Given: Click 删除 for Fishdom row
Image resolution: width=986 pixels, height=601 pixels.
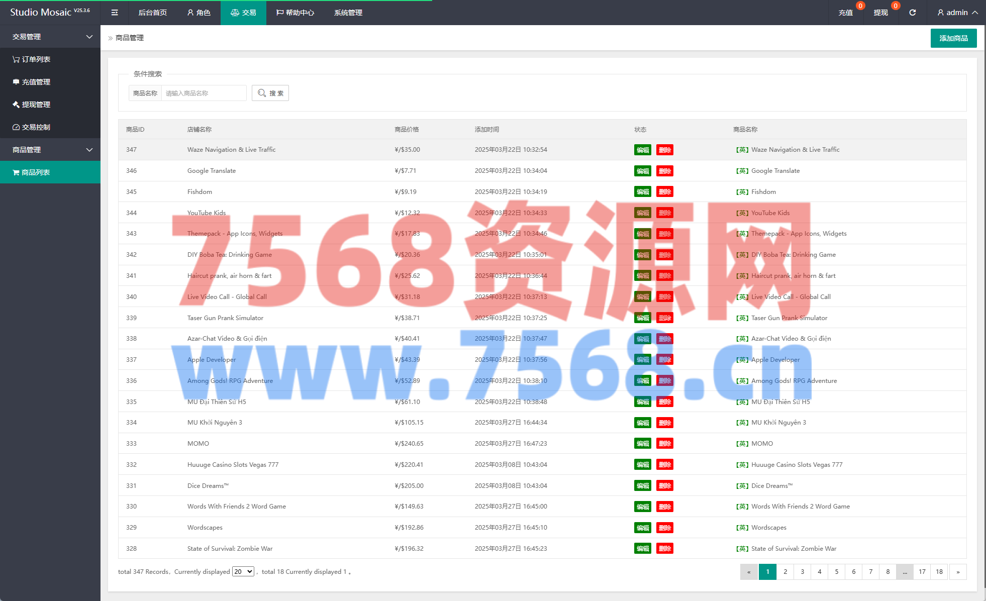Looking at the screenshot, I should pos(664,192).
